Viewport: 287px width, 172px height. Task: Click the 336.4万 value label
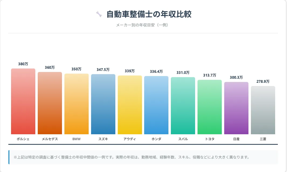(156, 71)
